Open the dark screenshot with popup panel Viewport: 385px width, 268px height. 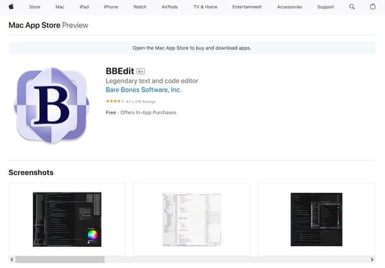pyautogui.click(x=316, y=219)
